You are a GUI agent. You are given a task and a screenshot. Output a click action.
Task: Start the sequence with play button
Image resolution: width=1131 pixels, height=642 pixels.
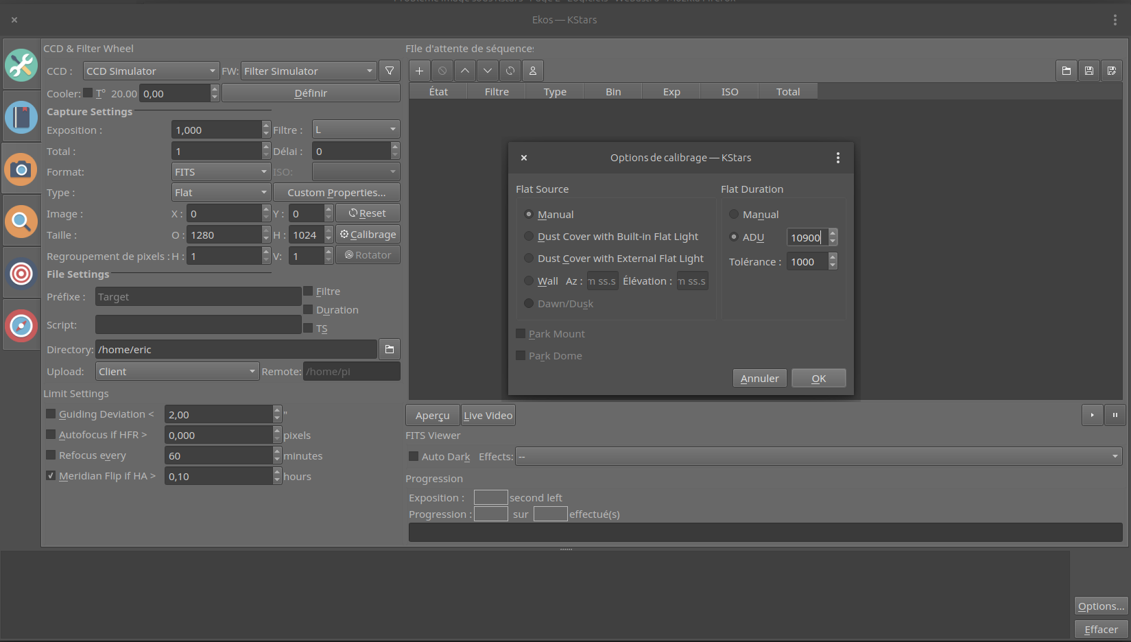pos(1093,415)
